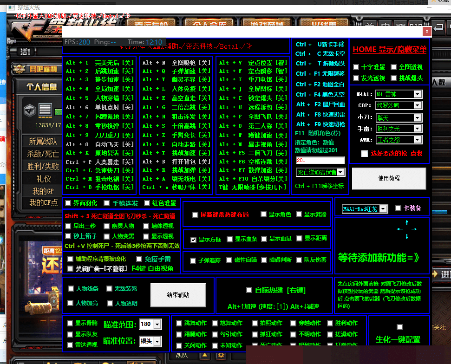The image size is (451, 364).
Task: Click the CF badge icon in the game's profile panel
Action: [30, 110]
